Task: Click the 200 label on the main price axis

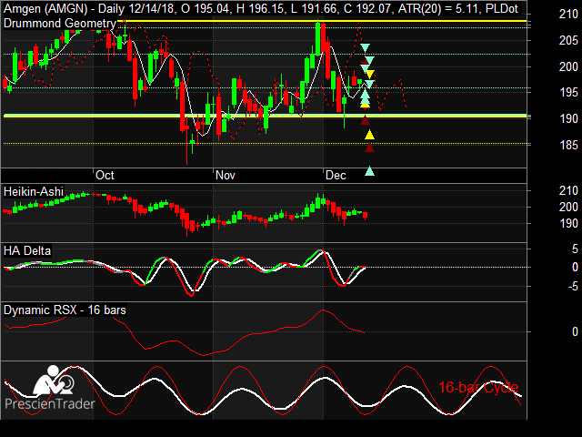Action: (568, 66)
